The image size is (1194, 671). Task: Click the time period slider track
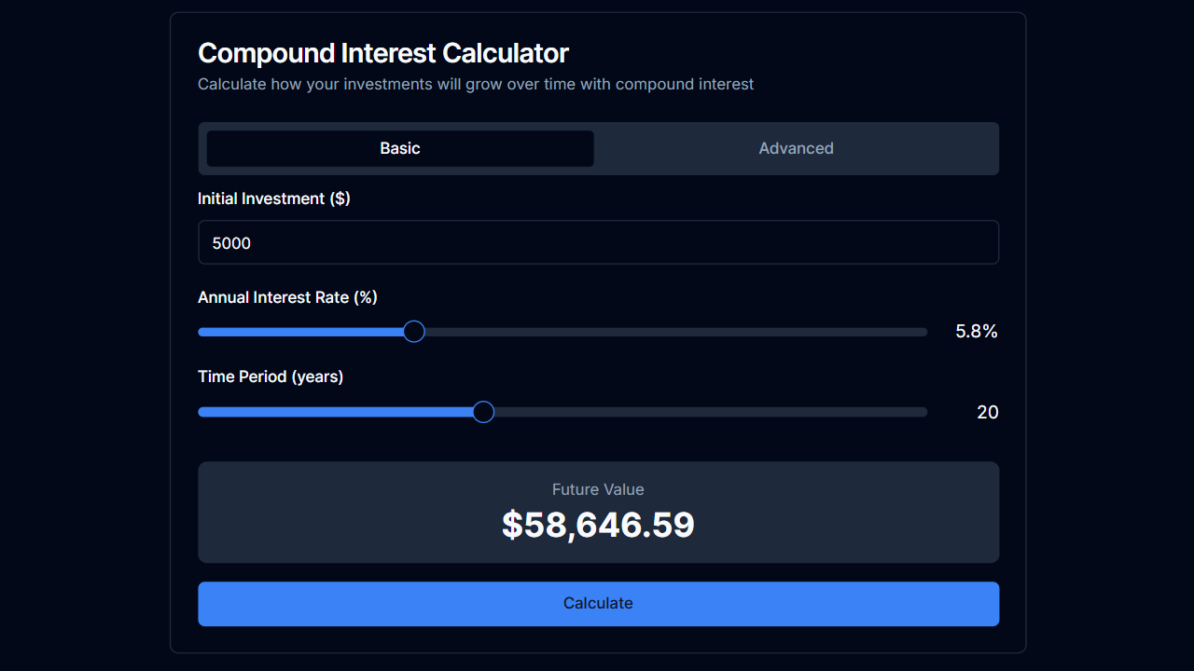(x=700, y=411)
